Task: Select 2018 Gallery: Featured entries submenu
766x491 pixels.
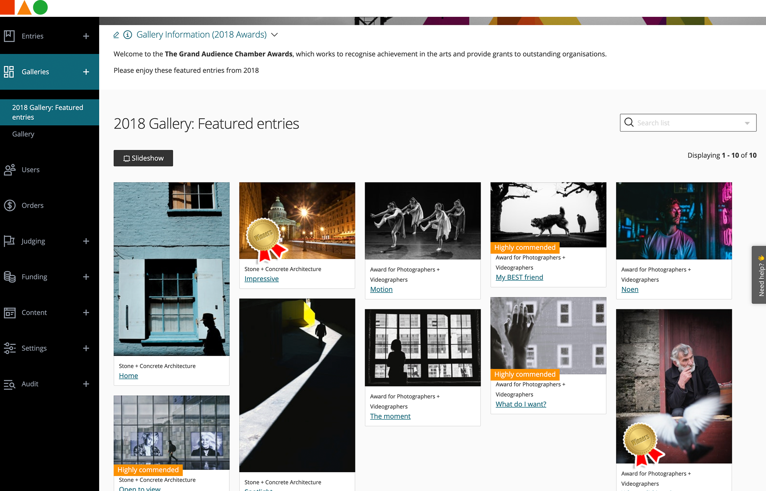Action: coord(49,112)
